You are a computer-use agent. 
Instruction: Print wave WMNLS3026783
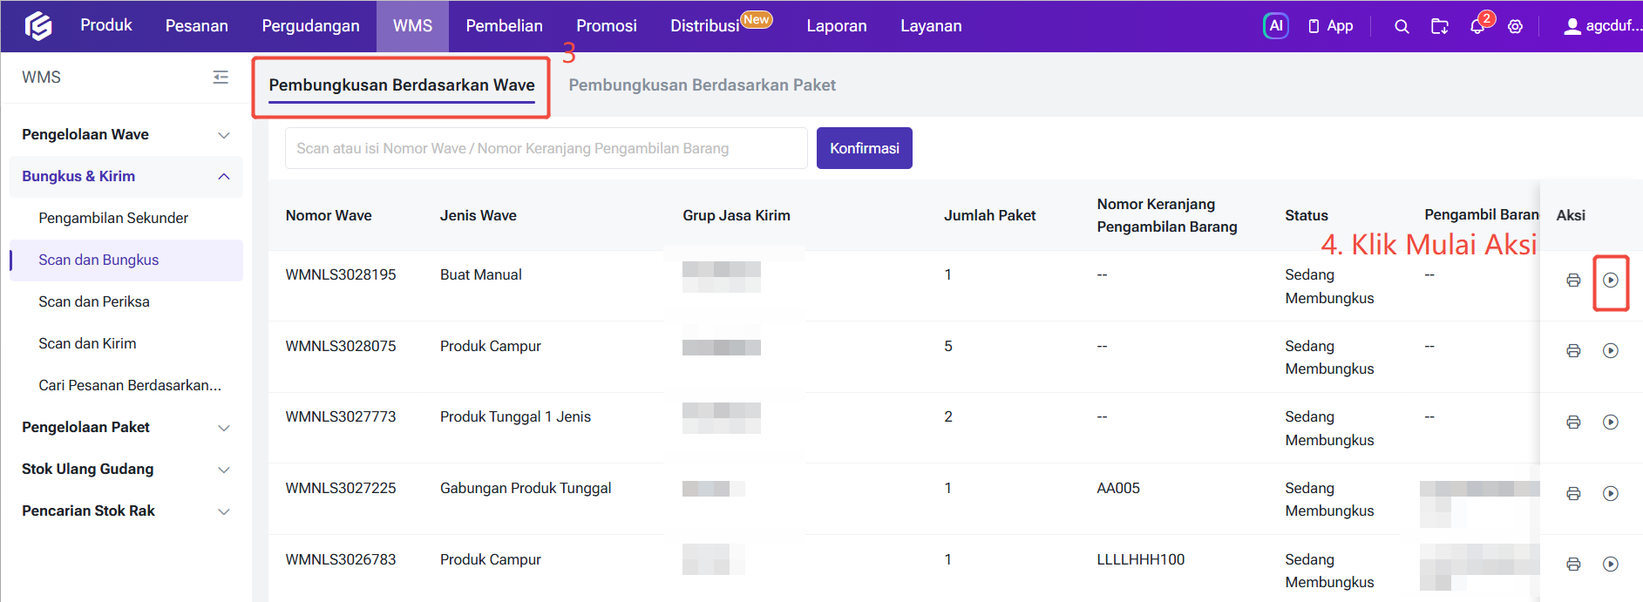tap(1573, 565)
